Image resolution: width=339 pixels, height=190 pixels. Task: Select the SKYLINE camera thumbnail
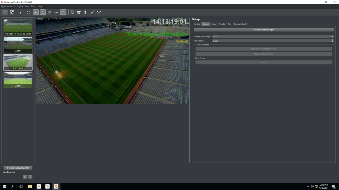[18, 62]
